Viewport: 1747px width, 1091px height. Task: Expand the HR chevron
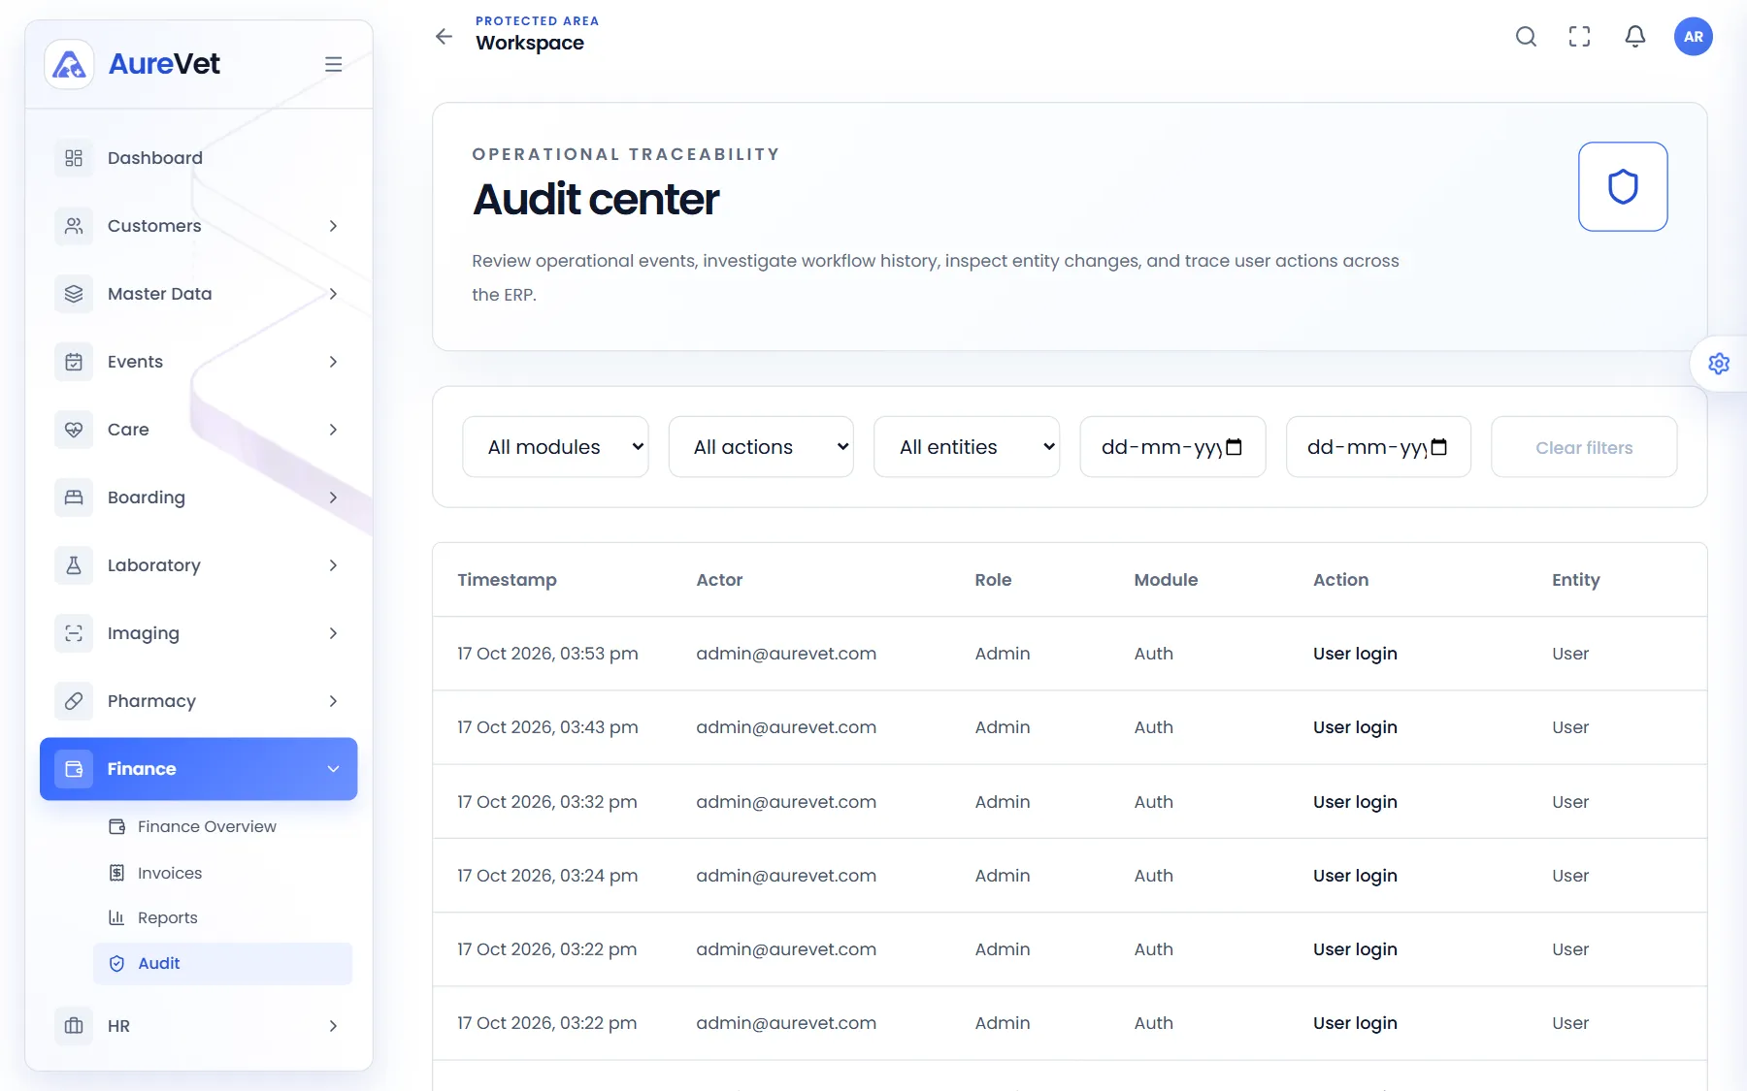pyautogui.click(x=333, y=1026)
